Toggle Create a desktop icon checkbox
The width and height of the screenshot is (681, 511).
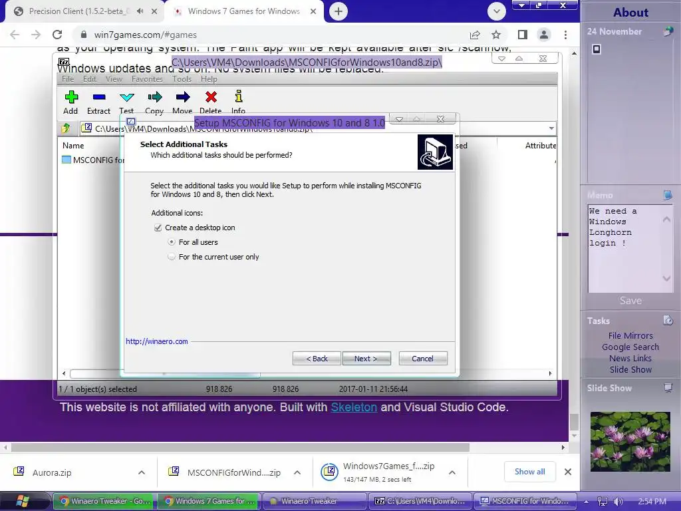(158, 228)
